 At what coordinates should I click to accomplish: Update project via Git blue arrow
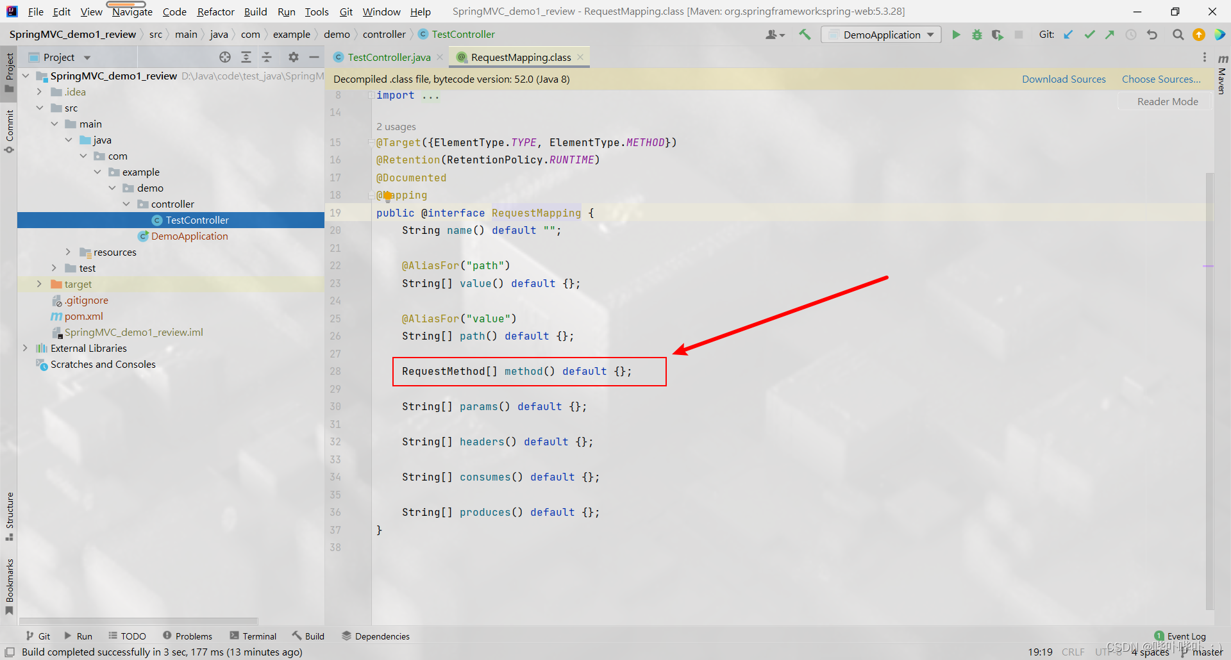(x=1068, y=35)
